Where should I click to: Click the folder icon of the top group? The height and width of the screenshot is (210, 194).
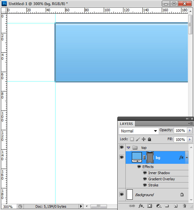click(x=135, y=147)
